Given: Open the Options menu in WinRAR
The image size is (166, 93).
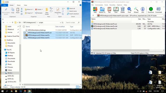Looking at the screenshot, I should [x=119, y=5].
